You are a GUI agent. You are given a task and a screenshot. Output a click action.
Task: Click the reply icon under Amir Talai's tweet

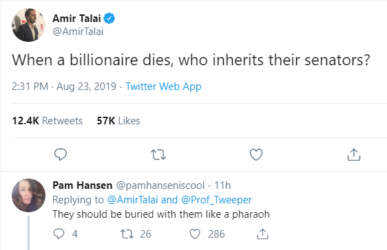[61, 155]
